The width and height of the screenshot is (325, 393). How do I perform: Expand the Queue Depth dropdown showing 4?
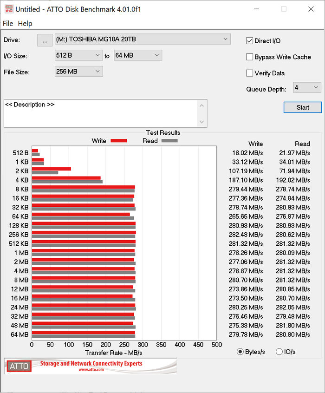(307, 87)
